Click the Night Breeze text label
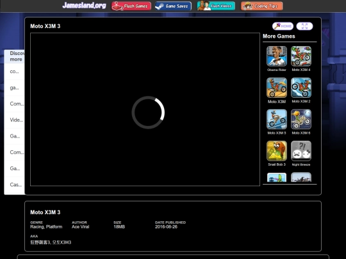This screenshot has width=346, height=259. (x=301, y=164)
